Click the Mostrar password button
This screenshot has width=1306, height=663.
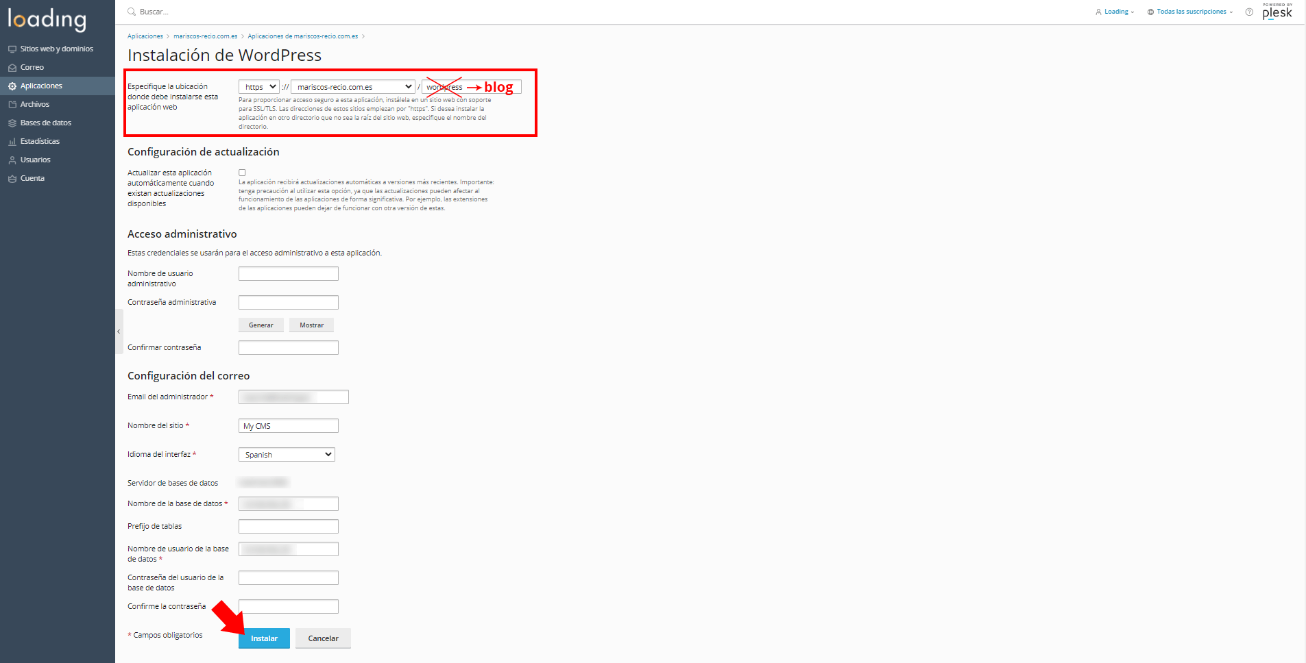click(311, 325)
